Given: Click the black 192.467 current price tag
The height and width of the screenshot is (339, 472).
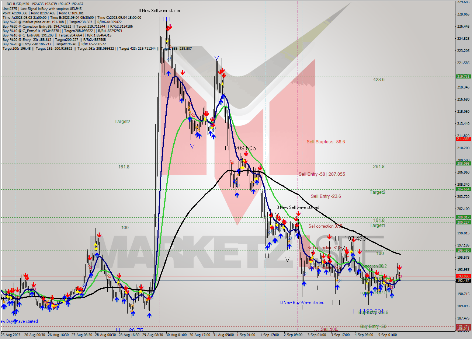Looking at the screenshot, I should click(463, 281).
